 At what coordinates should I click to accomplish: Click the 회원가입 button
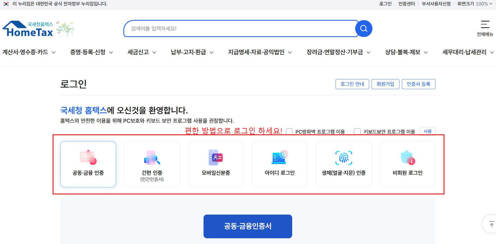385,84
